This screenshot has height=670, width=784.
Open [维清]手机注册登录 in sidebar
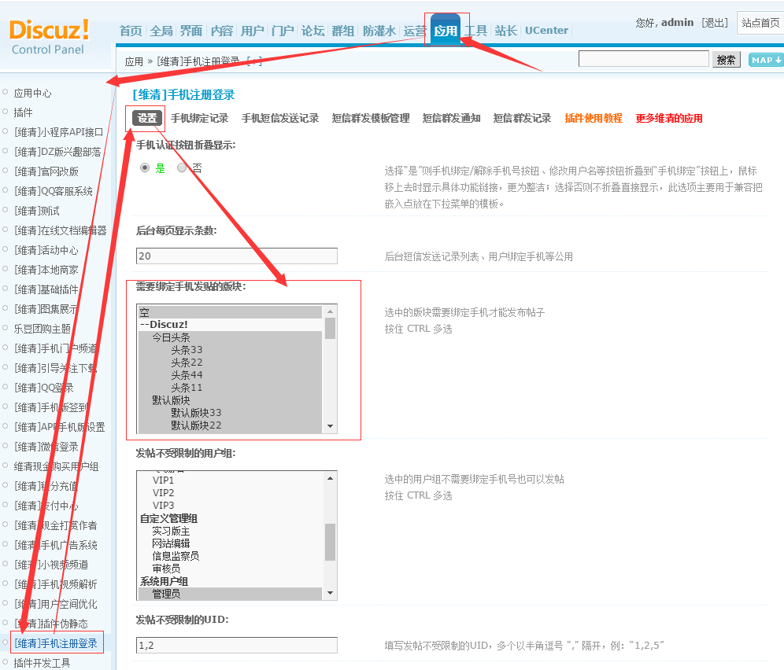pyautogui.click(x=56, y=643)
